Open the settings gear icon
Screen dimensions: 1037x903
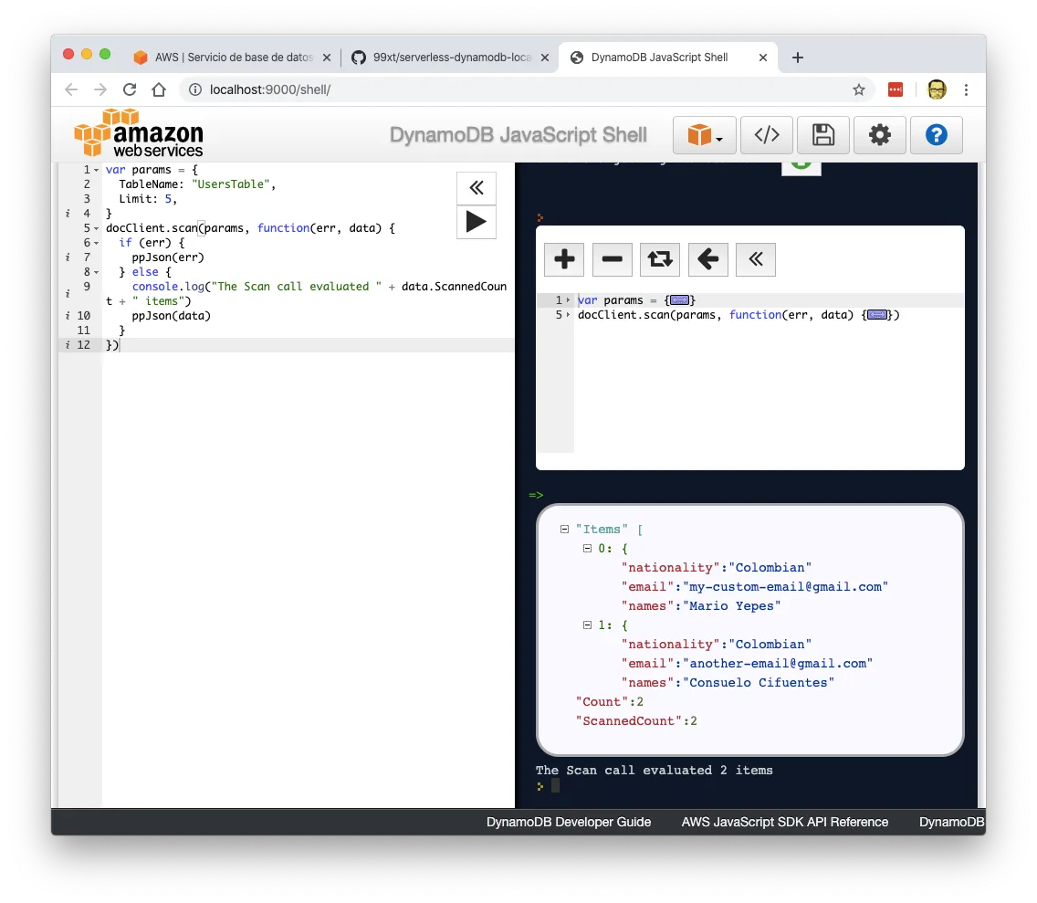880,135
